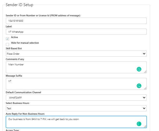Enable the Hide for manual selection checkbox
The height and width of the screenshot is (131, 159).
click(7, 44)
